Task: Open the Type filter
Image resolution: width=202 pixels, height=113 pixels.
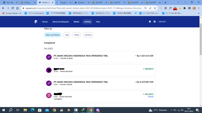Action: tap(67, 35)
